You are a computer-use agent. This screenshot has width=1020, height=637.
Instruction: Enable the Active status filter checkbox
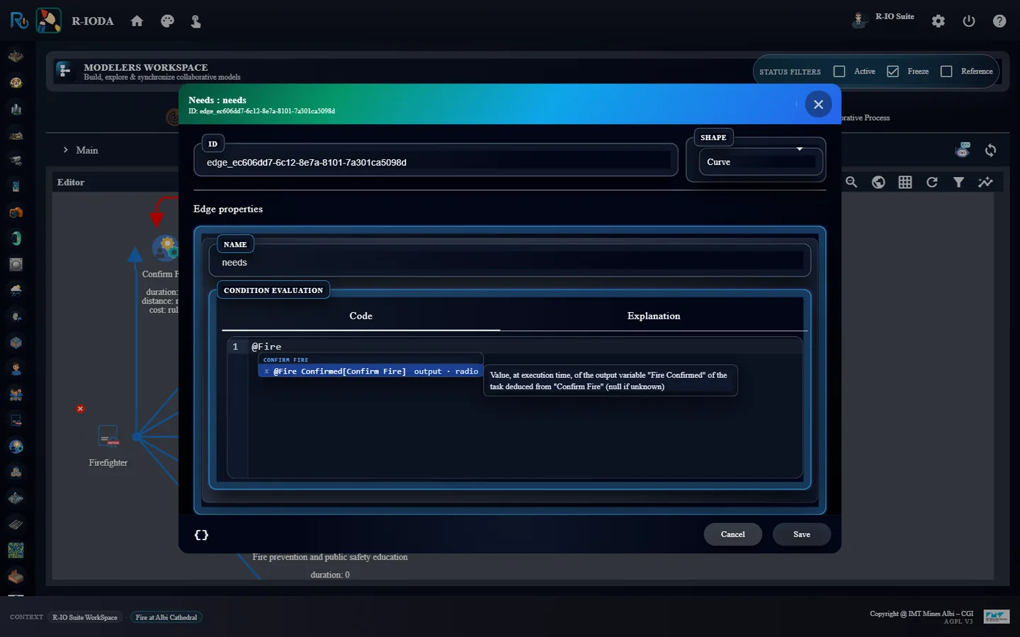tap(839, 71)
